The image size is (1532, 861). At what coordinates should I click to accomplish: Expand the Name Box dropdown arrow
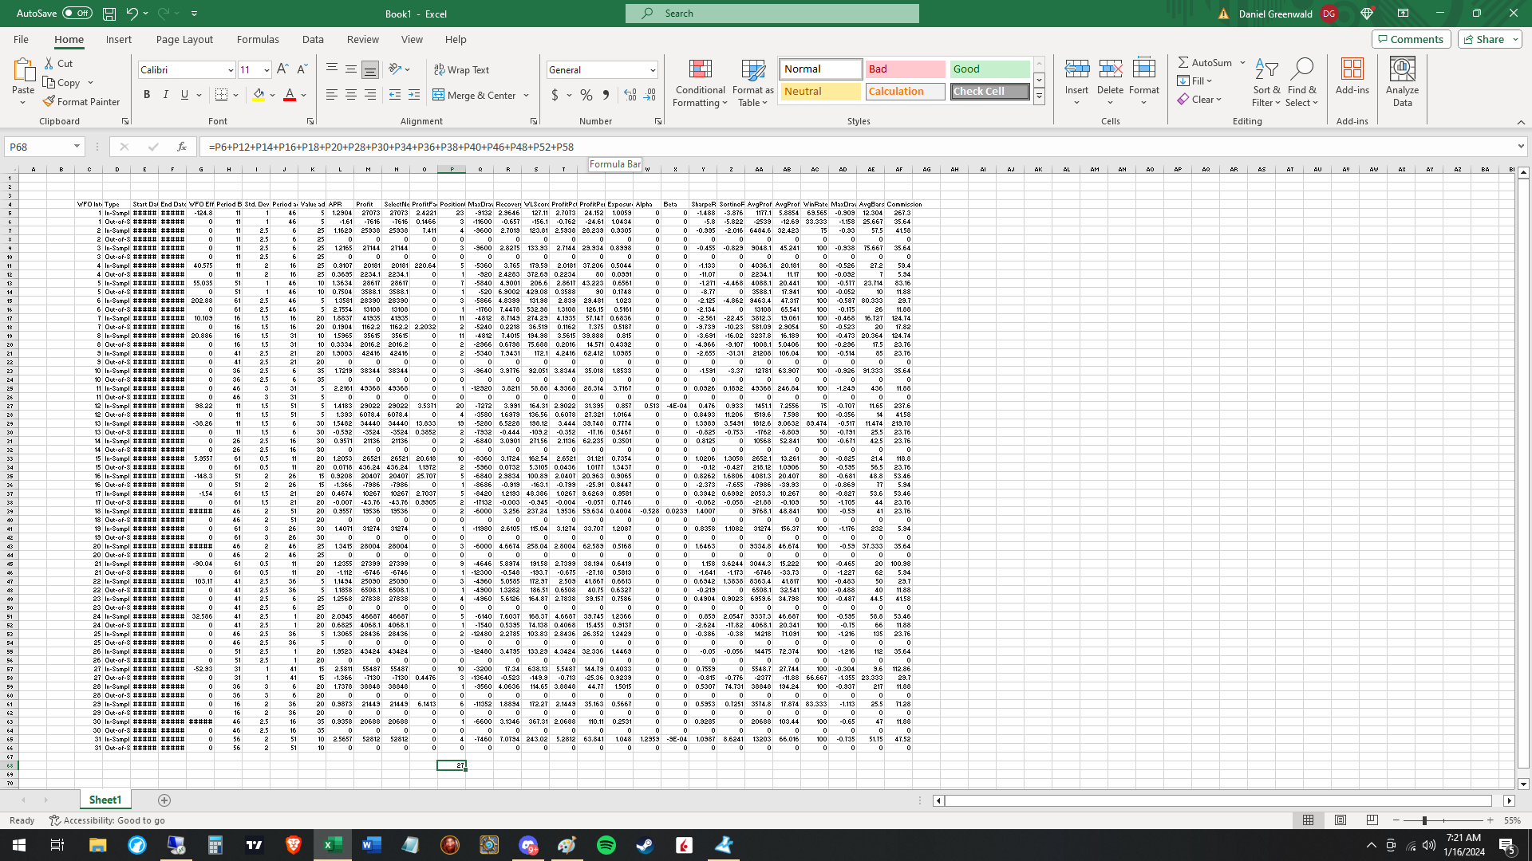click(77, 147)
